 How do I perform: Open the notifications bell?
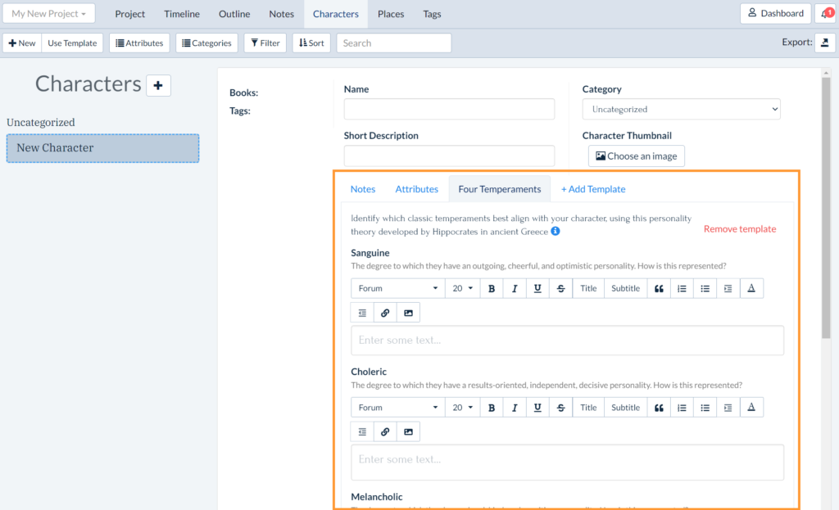pos(825,14)
